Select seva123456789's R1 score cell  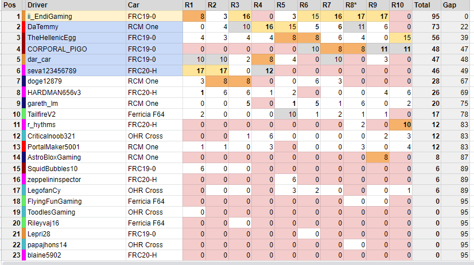click(195, 71)
